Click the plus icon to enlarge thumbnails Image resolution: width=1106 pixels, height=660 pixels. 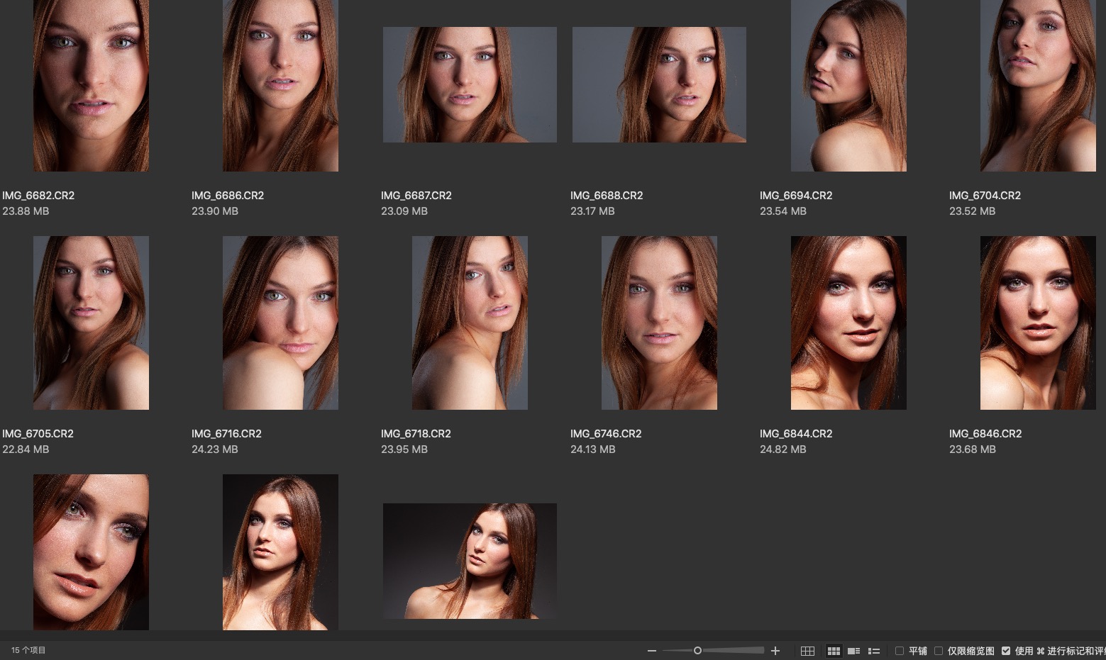tap(775, 651)
